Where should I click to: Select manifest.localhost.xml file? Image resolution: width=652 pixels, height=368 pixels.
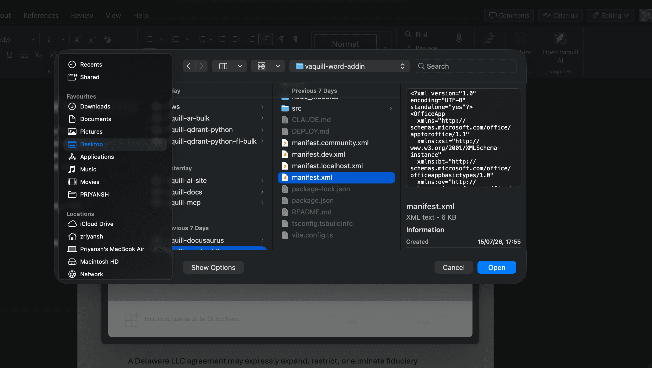point(336,166)
